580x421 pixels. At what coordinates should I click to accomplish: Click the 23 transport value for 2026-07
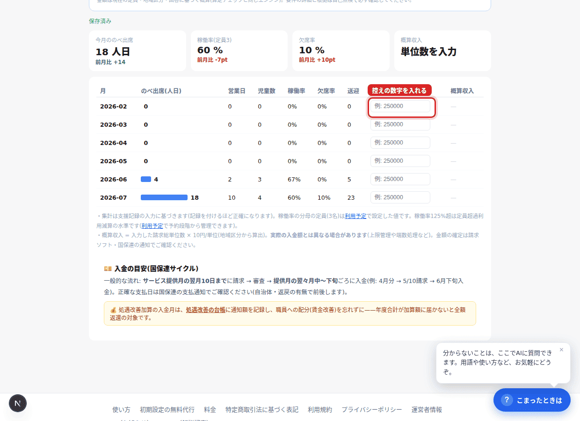(351, 198)
